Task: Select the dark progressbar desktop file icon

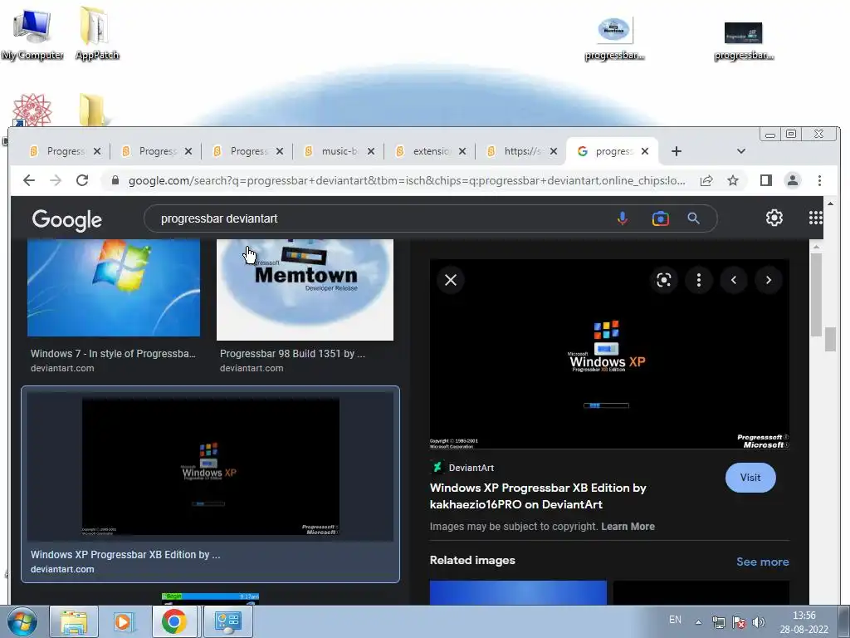Action: click(x=744, y=40)
